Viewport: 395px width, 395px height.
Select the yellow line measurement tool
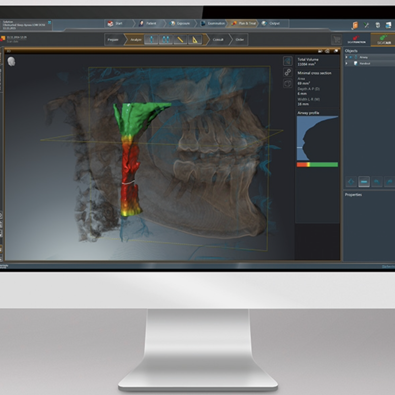tap(180, 40)
